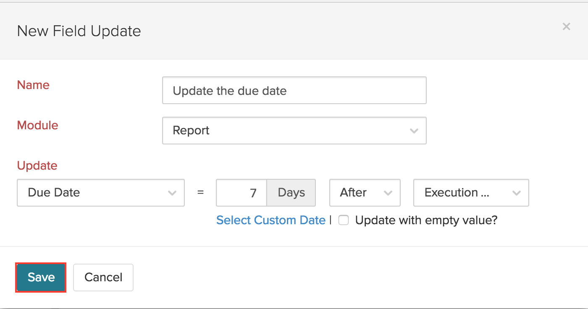Image resolution: width=588 pixels, height=309 pixels.
Task: Close the New Field Update dialog
Action: click(566, 27)
